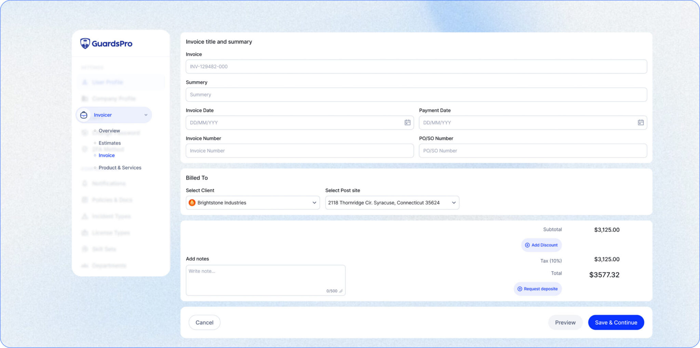Collapse the Invoicer sidebar menu chevron
This screenshot has width=700, height=348.
pyautogui.click(x=146, y=115)
